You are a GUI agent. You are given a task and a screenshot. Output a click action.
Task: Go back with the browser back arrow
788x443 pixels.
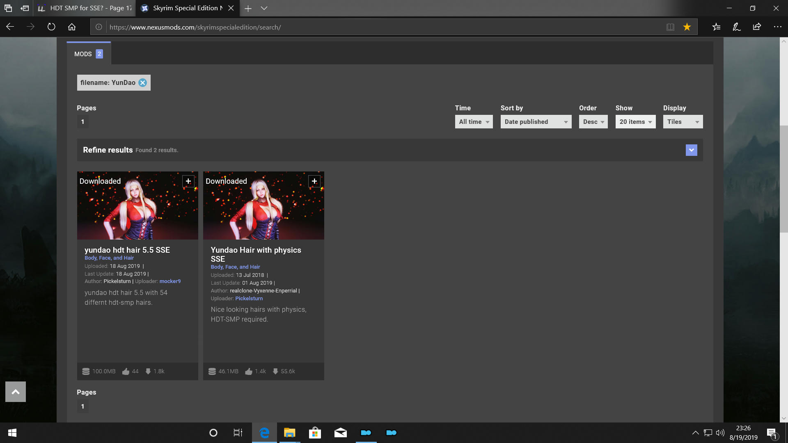pyautogui.click(x=10, y=27)
